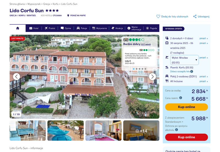Screen dimensions: 220x152
Task: Open the 217 opinii reviews link
Action: pyautogui.click(x=146, y=44)
